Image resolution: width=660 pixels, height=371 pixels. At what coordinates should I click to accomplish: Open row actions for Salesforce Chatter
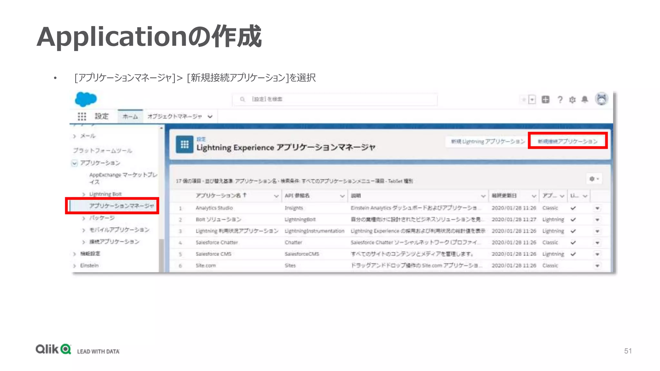pos(597,243)
